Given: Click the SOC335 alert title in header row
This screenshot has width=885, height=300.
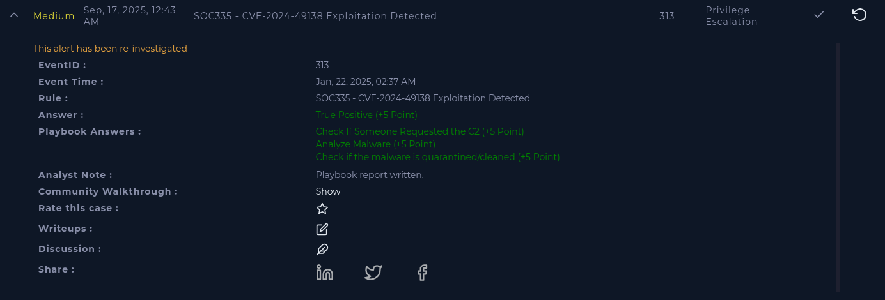Looking at the screenshot, I should [x=315, y=16].
